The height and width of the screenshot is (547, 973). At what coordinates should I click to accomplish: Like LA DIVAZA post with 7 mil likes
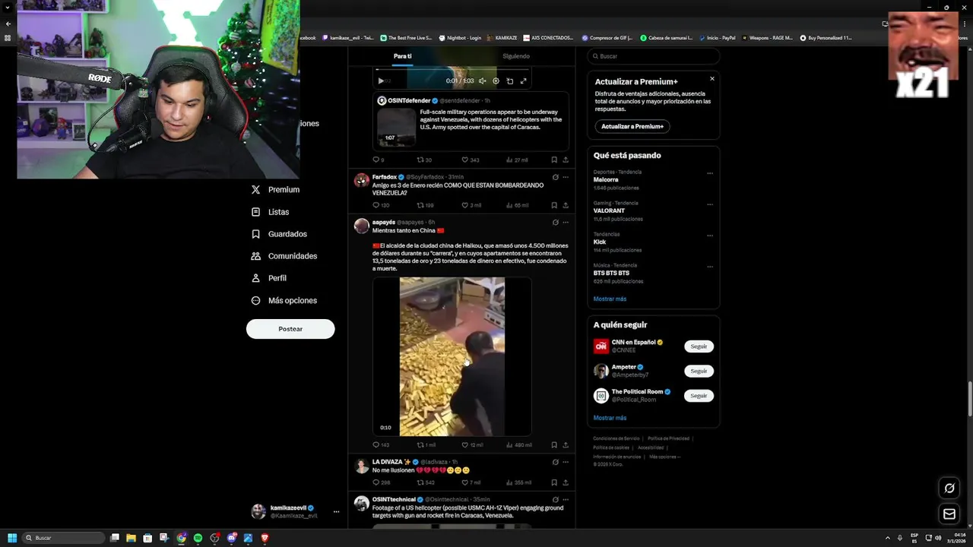[471, 482]
